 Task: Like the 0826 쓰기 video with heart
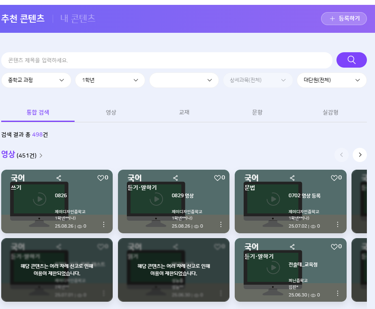coord(101,178)
